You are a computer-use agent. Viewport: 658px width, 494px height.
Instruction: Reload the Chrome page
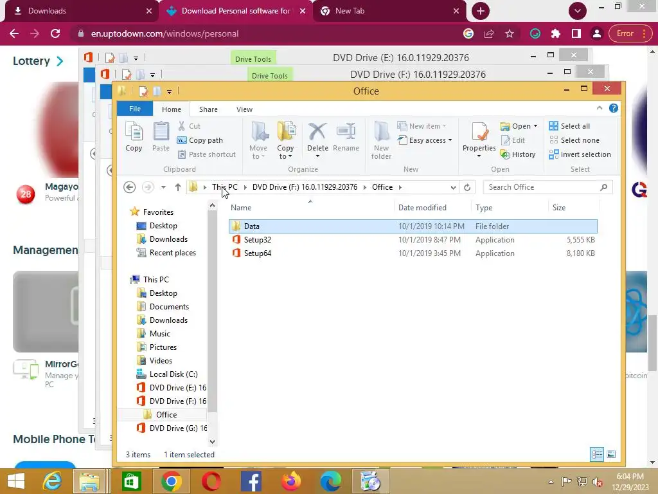pos(55,33)
